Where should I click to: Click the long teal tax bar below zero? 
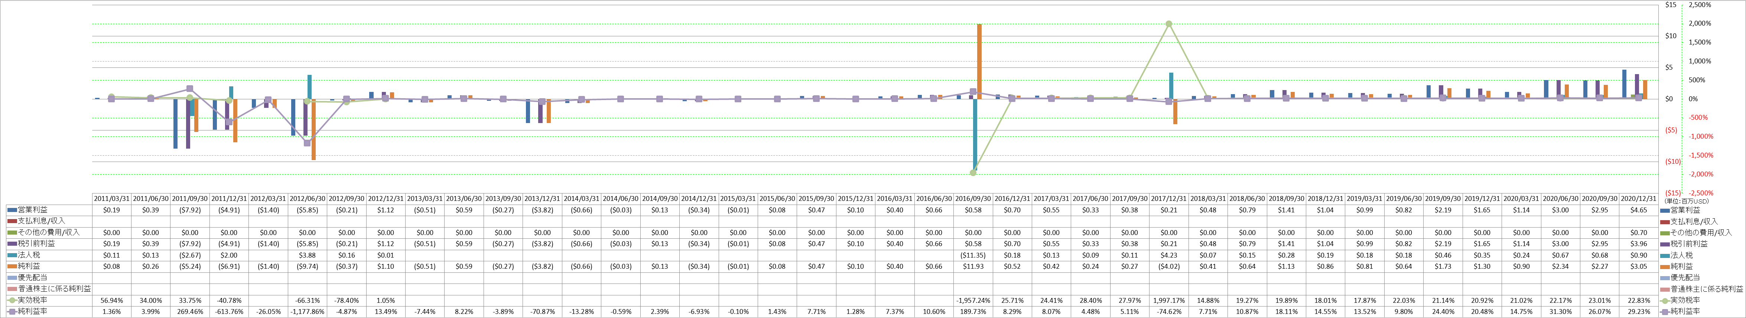[x=975, y=134]
